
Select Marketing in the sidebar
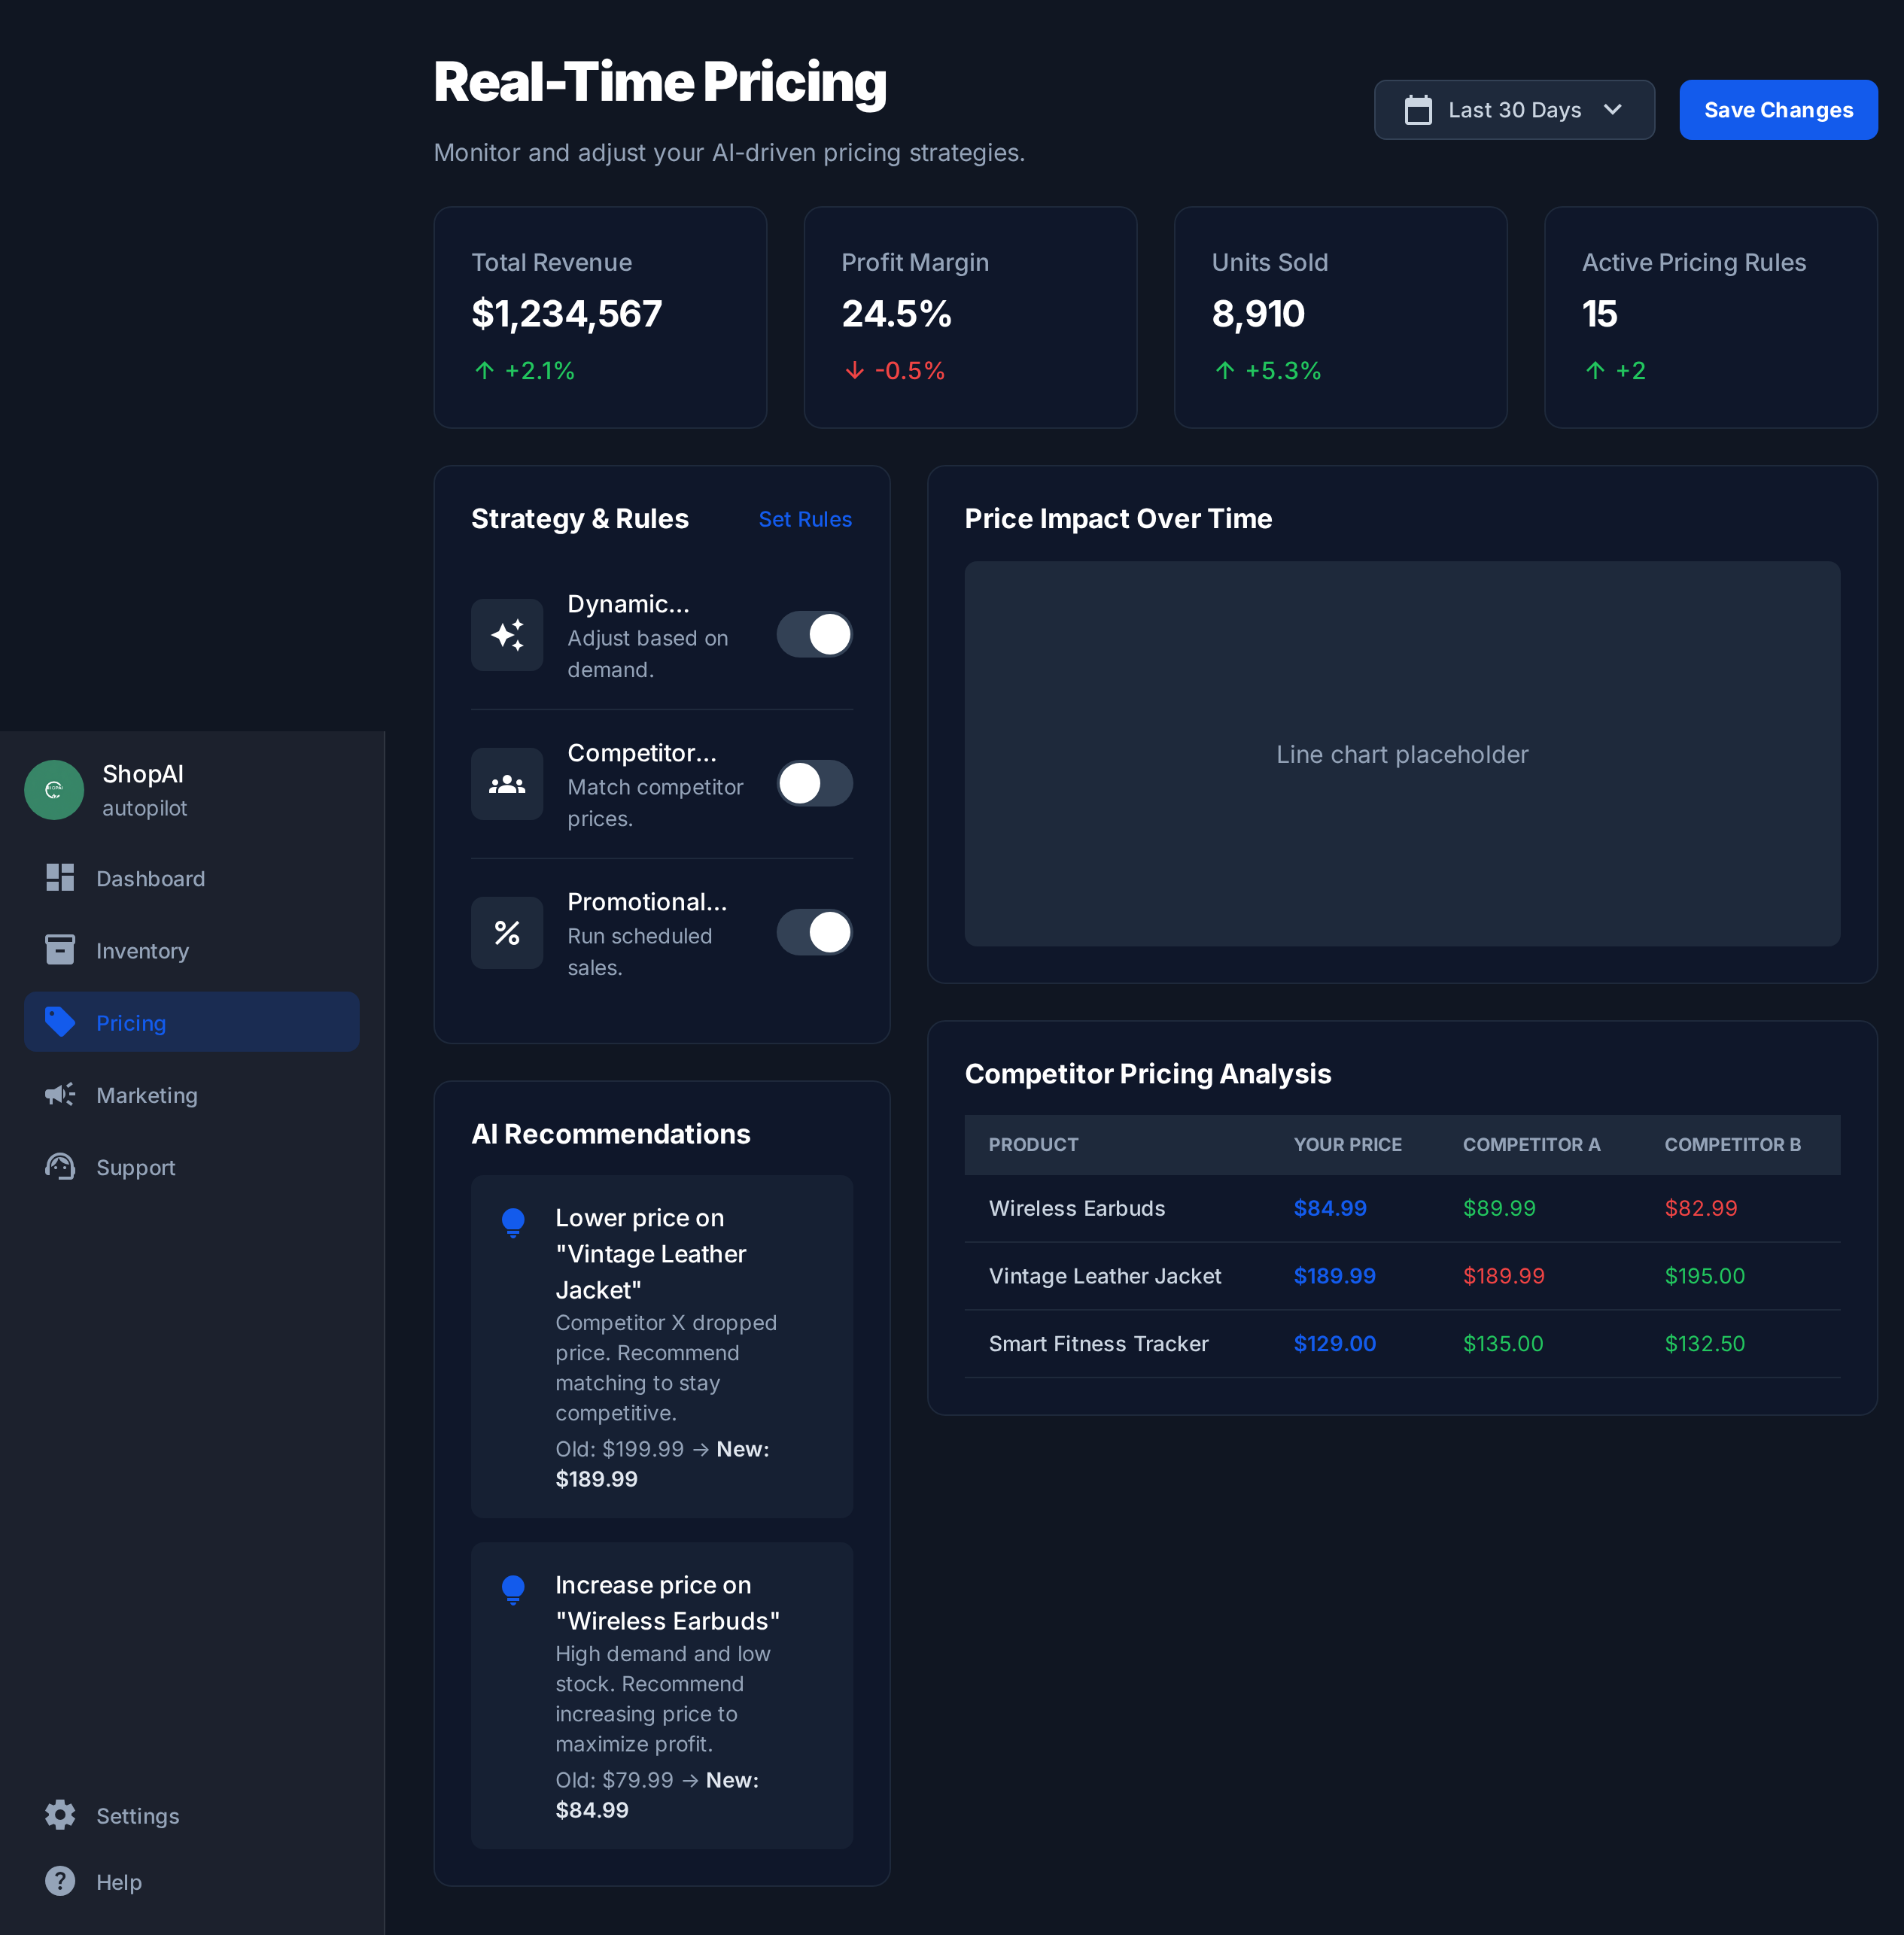[x=146, y=1095]
